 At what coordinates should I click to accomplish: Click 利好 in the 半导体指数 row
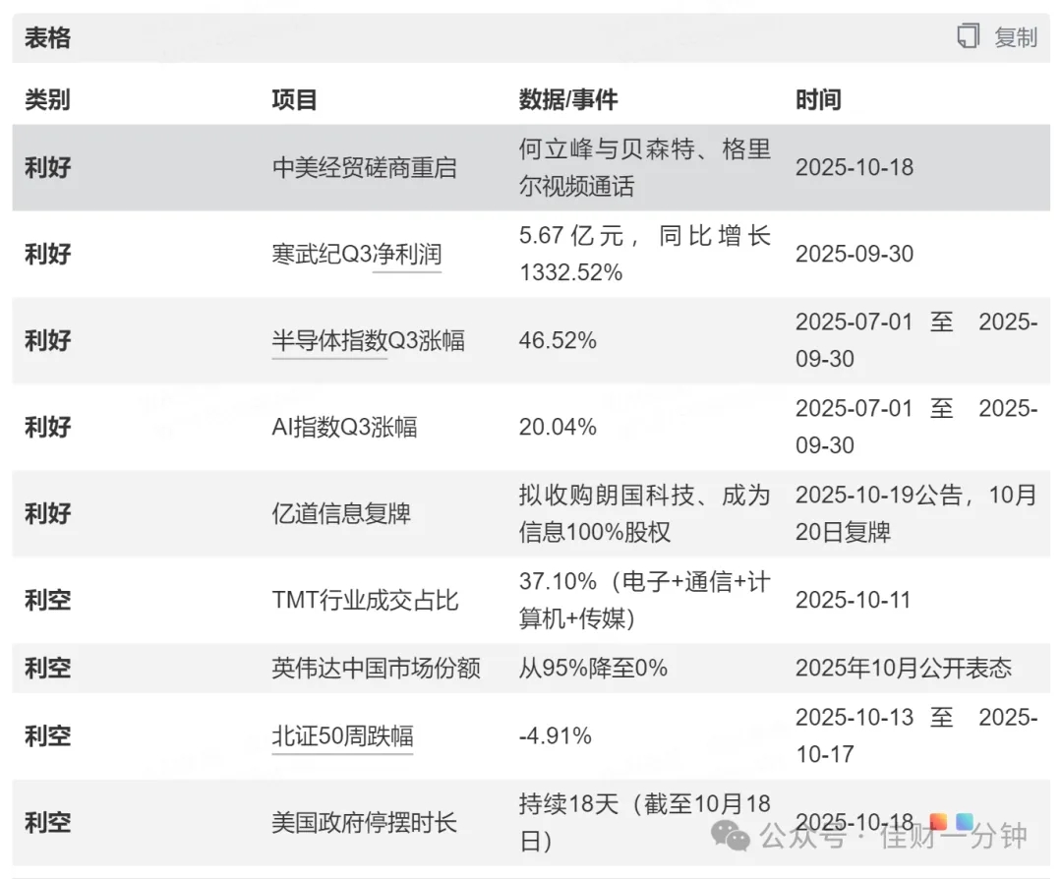(47, 340)
